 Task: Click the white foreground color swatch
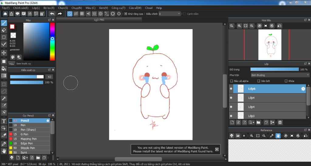[x=12, y=26]
